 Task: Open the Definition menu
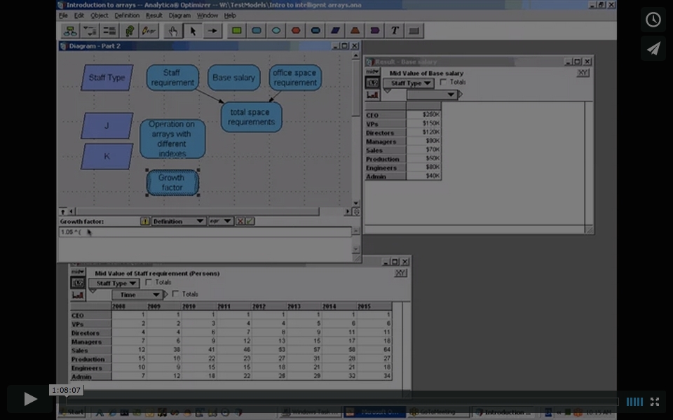click(x=127, y=15)
